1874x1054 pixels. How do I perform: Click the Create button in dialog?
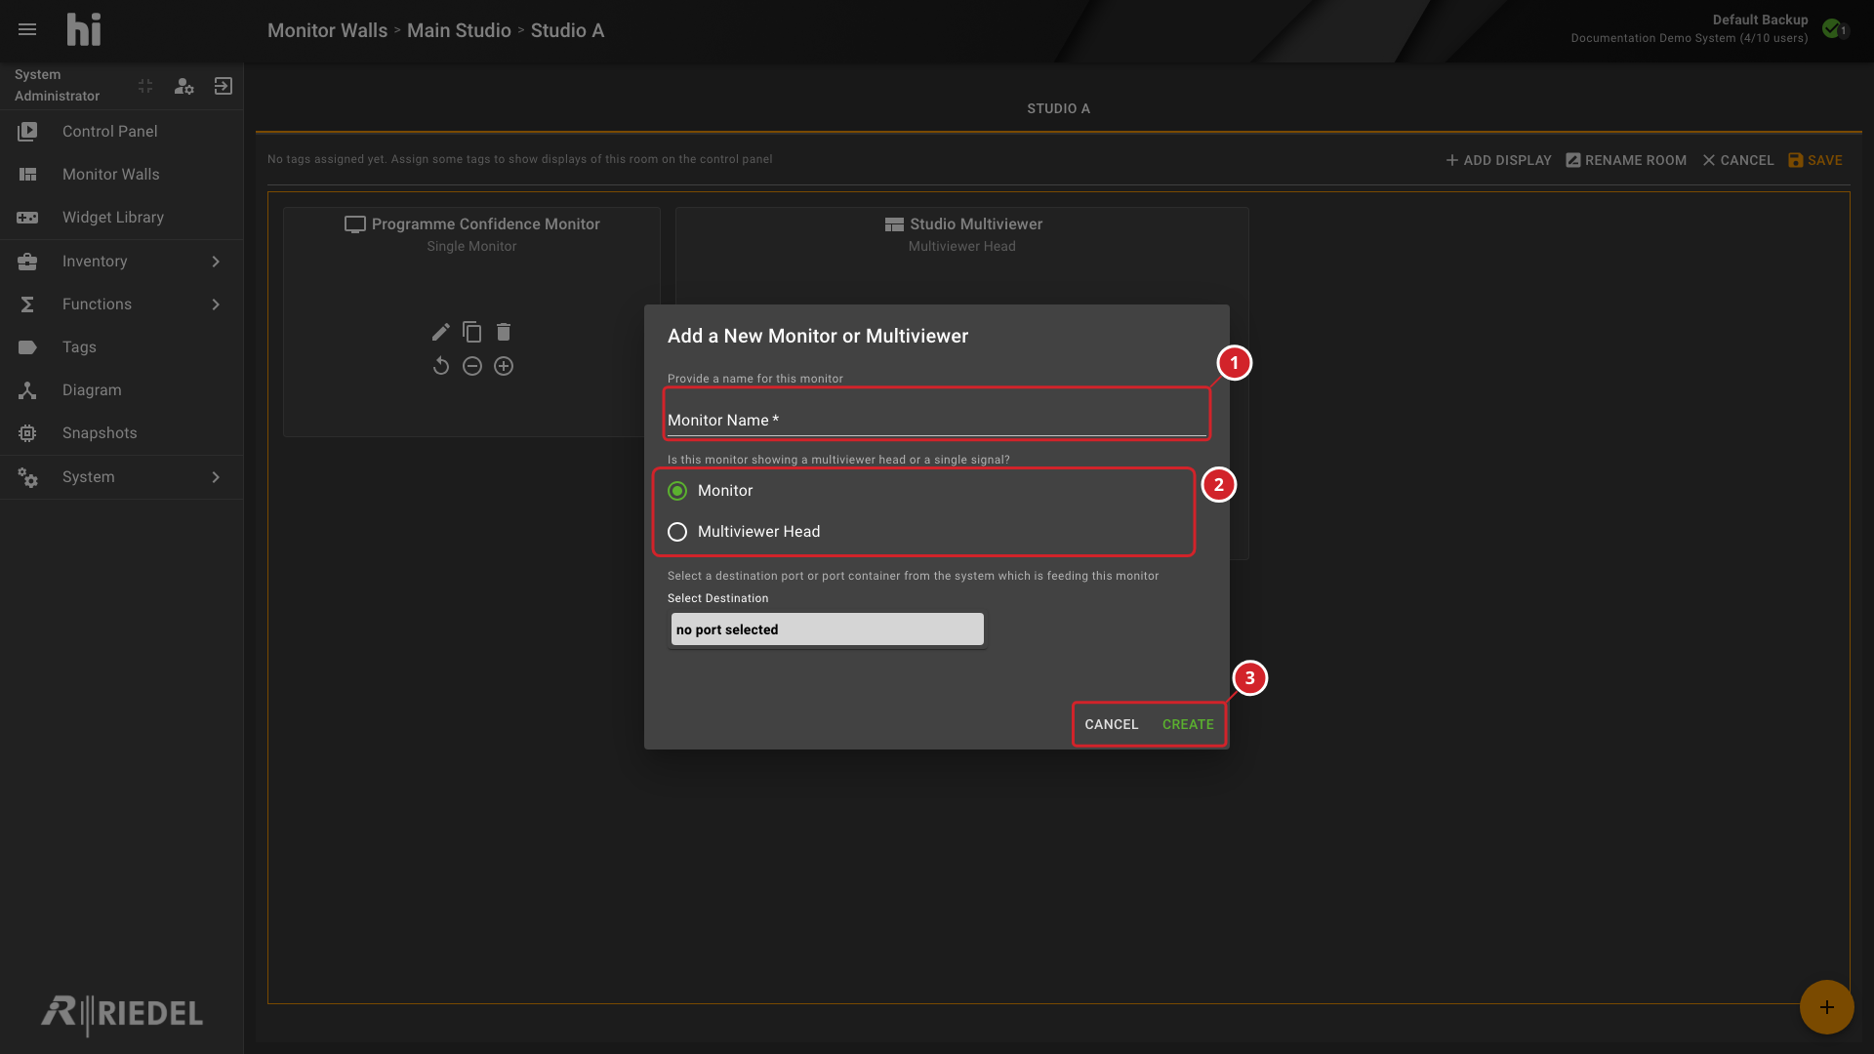pyautogui.click(x=1188, y=724)
